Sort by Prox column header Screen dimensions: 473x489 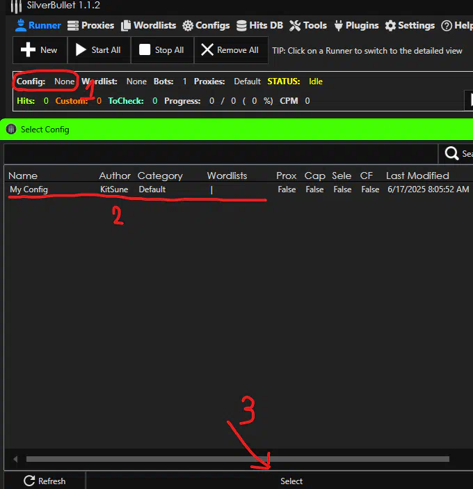286,176
